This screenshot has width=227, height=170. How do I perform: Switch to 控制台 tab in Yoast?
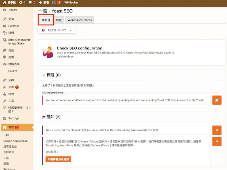click(46, 20)
